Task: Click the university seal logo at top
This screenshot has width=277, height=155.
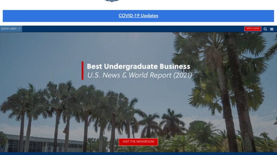Action: [111, 1]
